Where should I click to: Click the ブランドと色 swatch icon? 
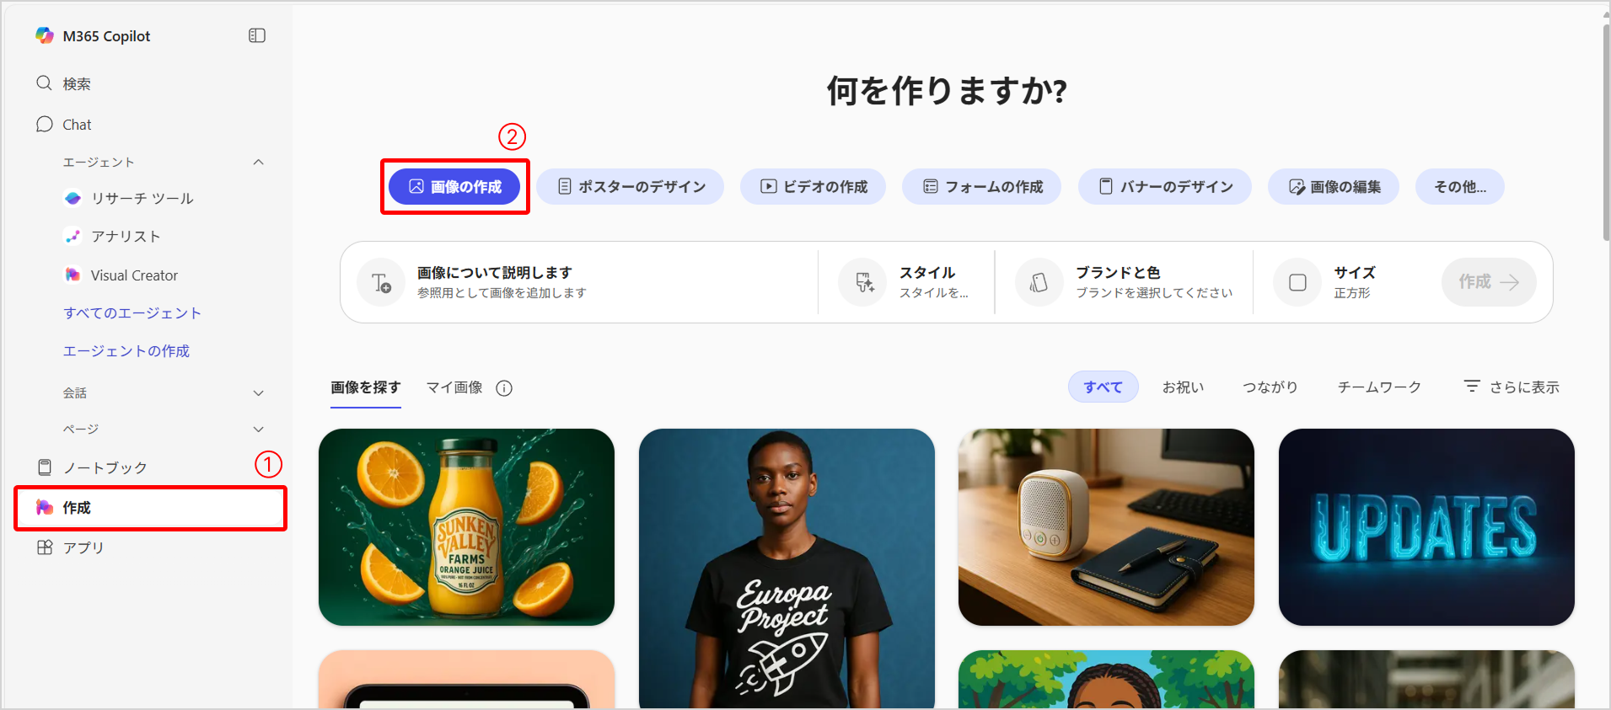click(1039, 282)
